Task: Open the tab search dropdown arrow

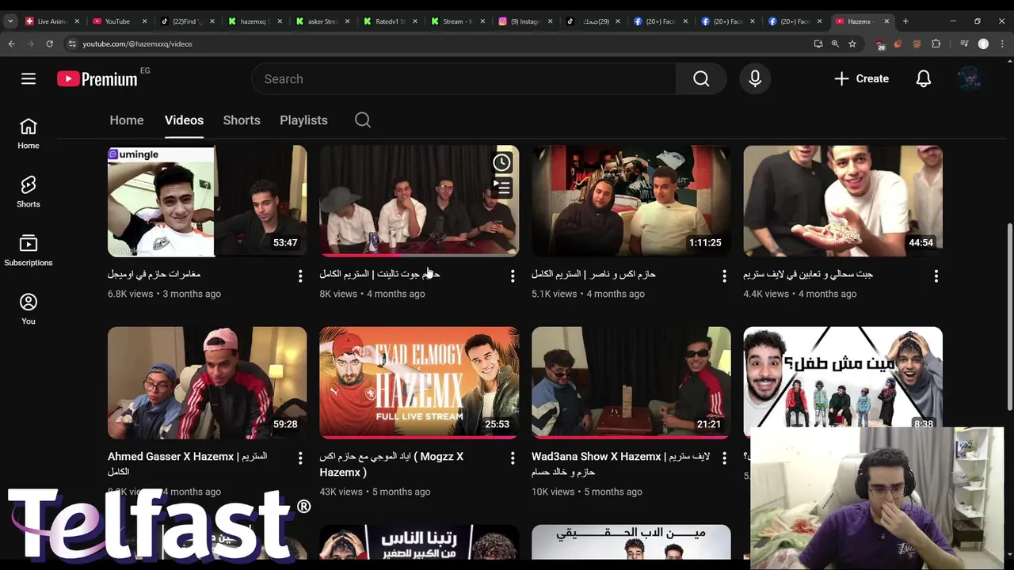Action: 10,21
